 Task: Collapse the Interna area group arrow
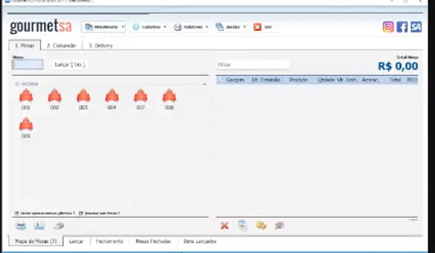(x=205, y=84)
